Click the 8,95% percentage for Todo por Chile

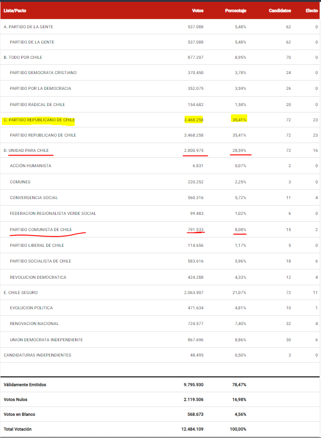[x=241, y=57]
